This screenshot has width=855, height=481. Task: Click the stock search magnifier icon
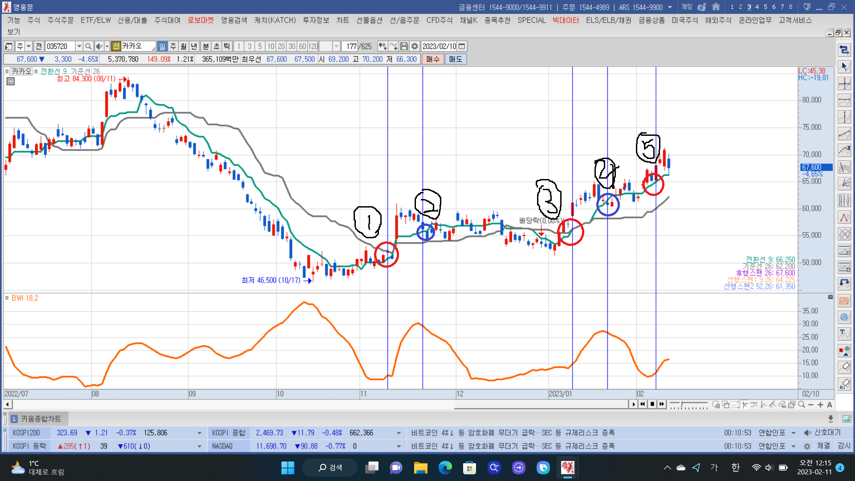click(x=88, y=46)
